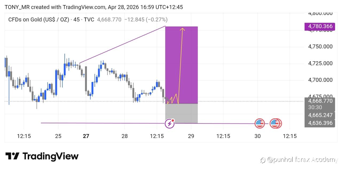Click date label 30 on time axis
The image size is (342, 170).
coord(257,136)
